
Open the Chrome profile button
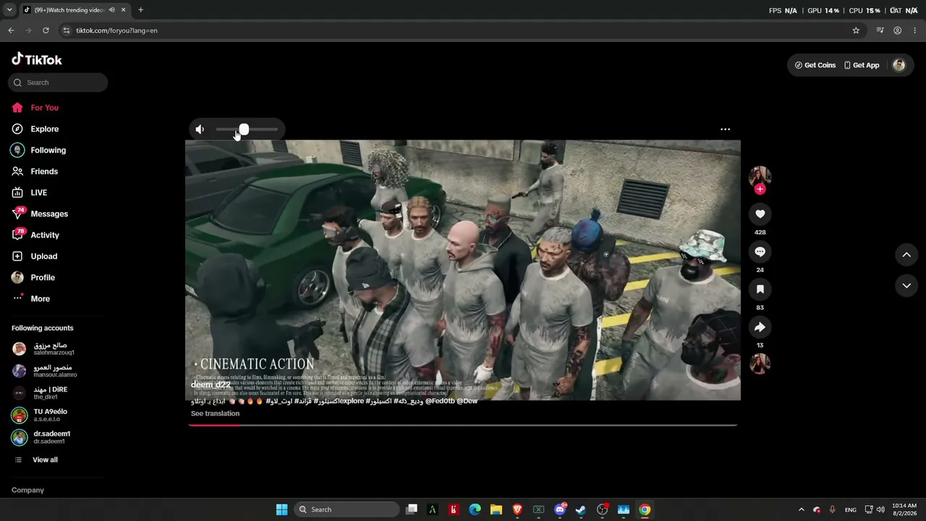[897, 30]
